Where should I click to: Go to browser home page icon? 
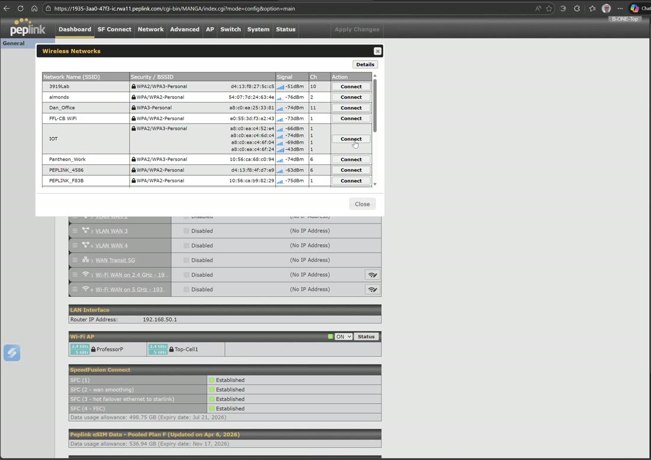tap(34, 8)
